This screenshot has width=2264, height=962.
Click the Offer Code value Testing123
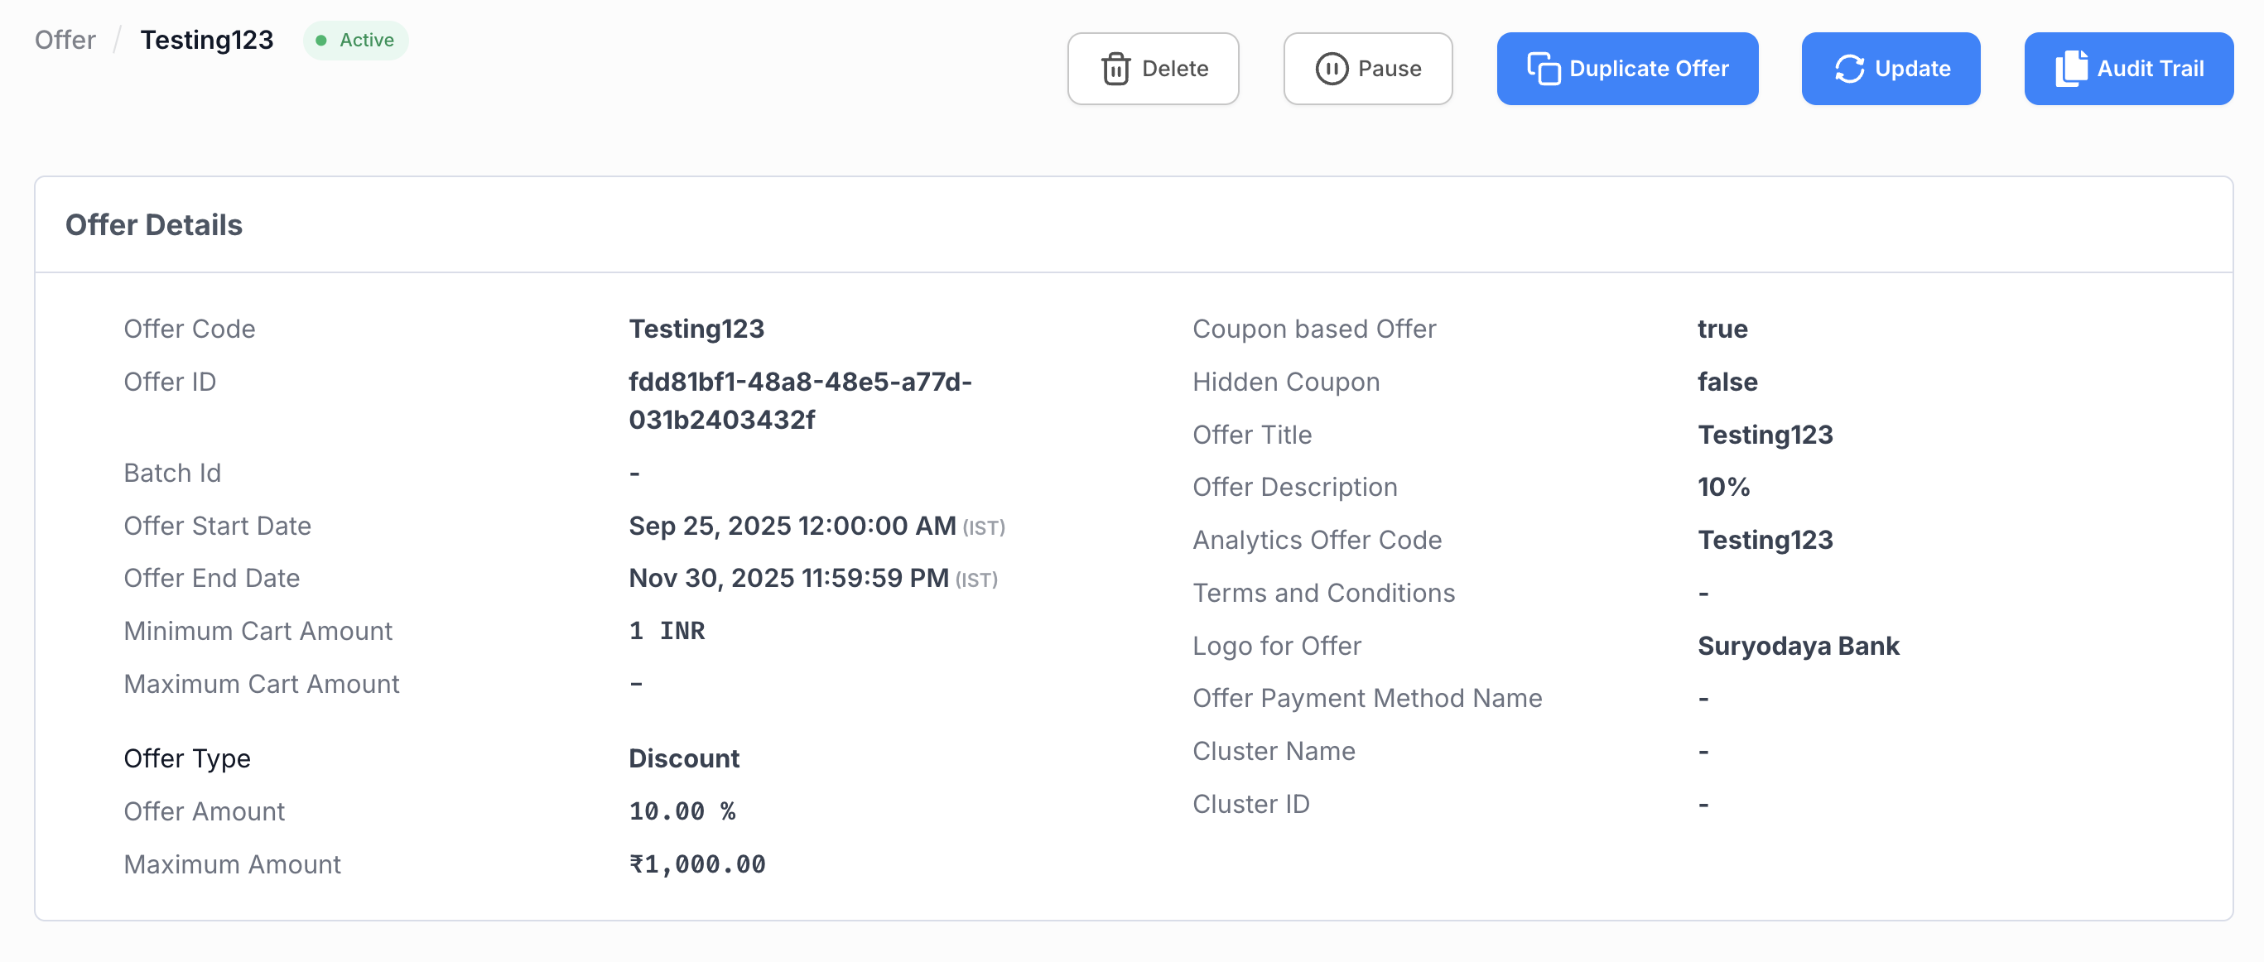[x=696, y=329]
